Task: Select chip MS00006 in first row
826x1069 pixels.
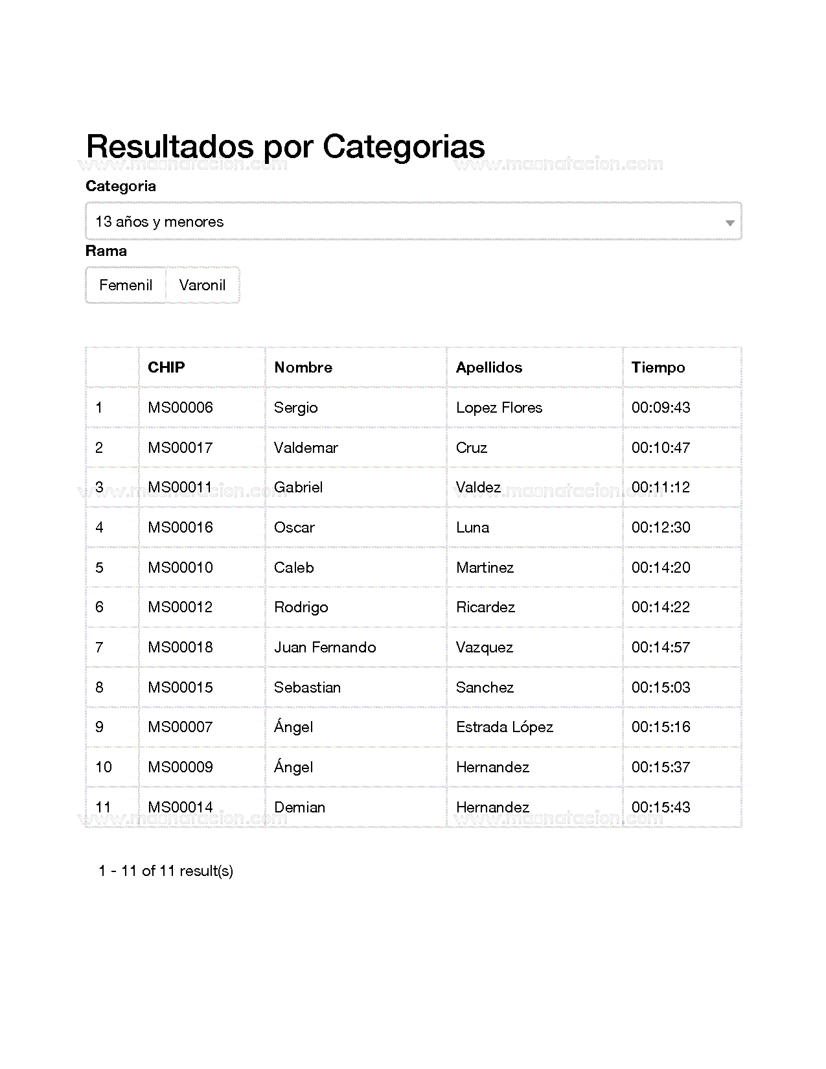Action: pyautogui.click(x=180, y=408)
